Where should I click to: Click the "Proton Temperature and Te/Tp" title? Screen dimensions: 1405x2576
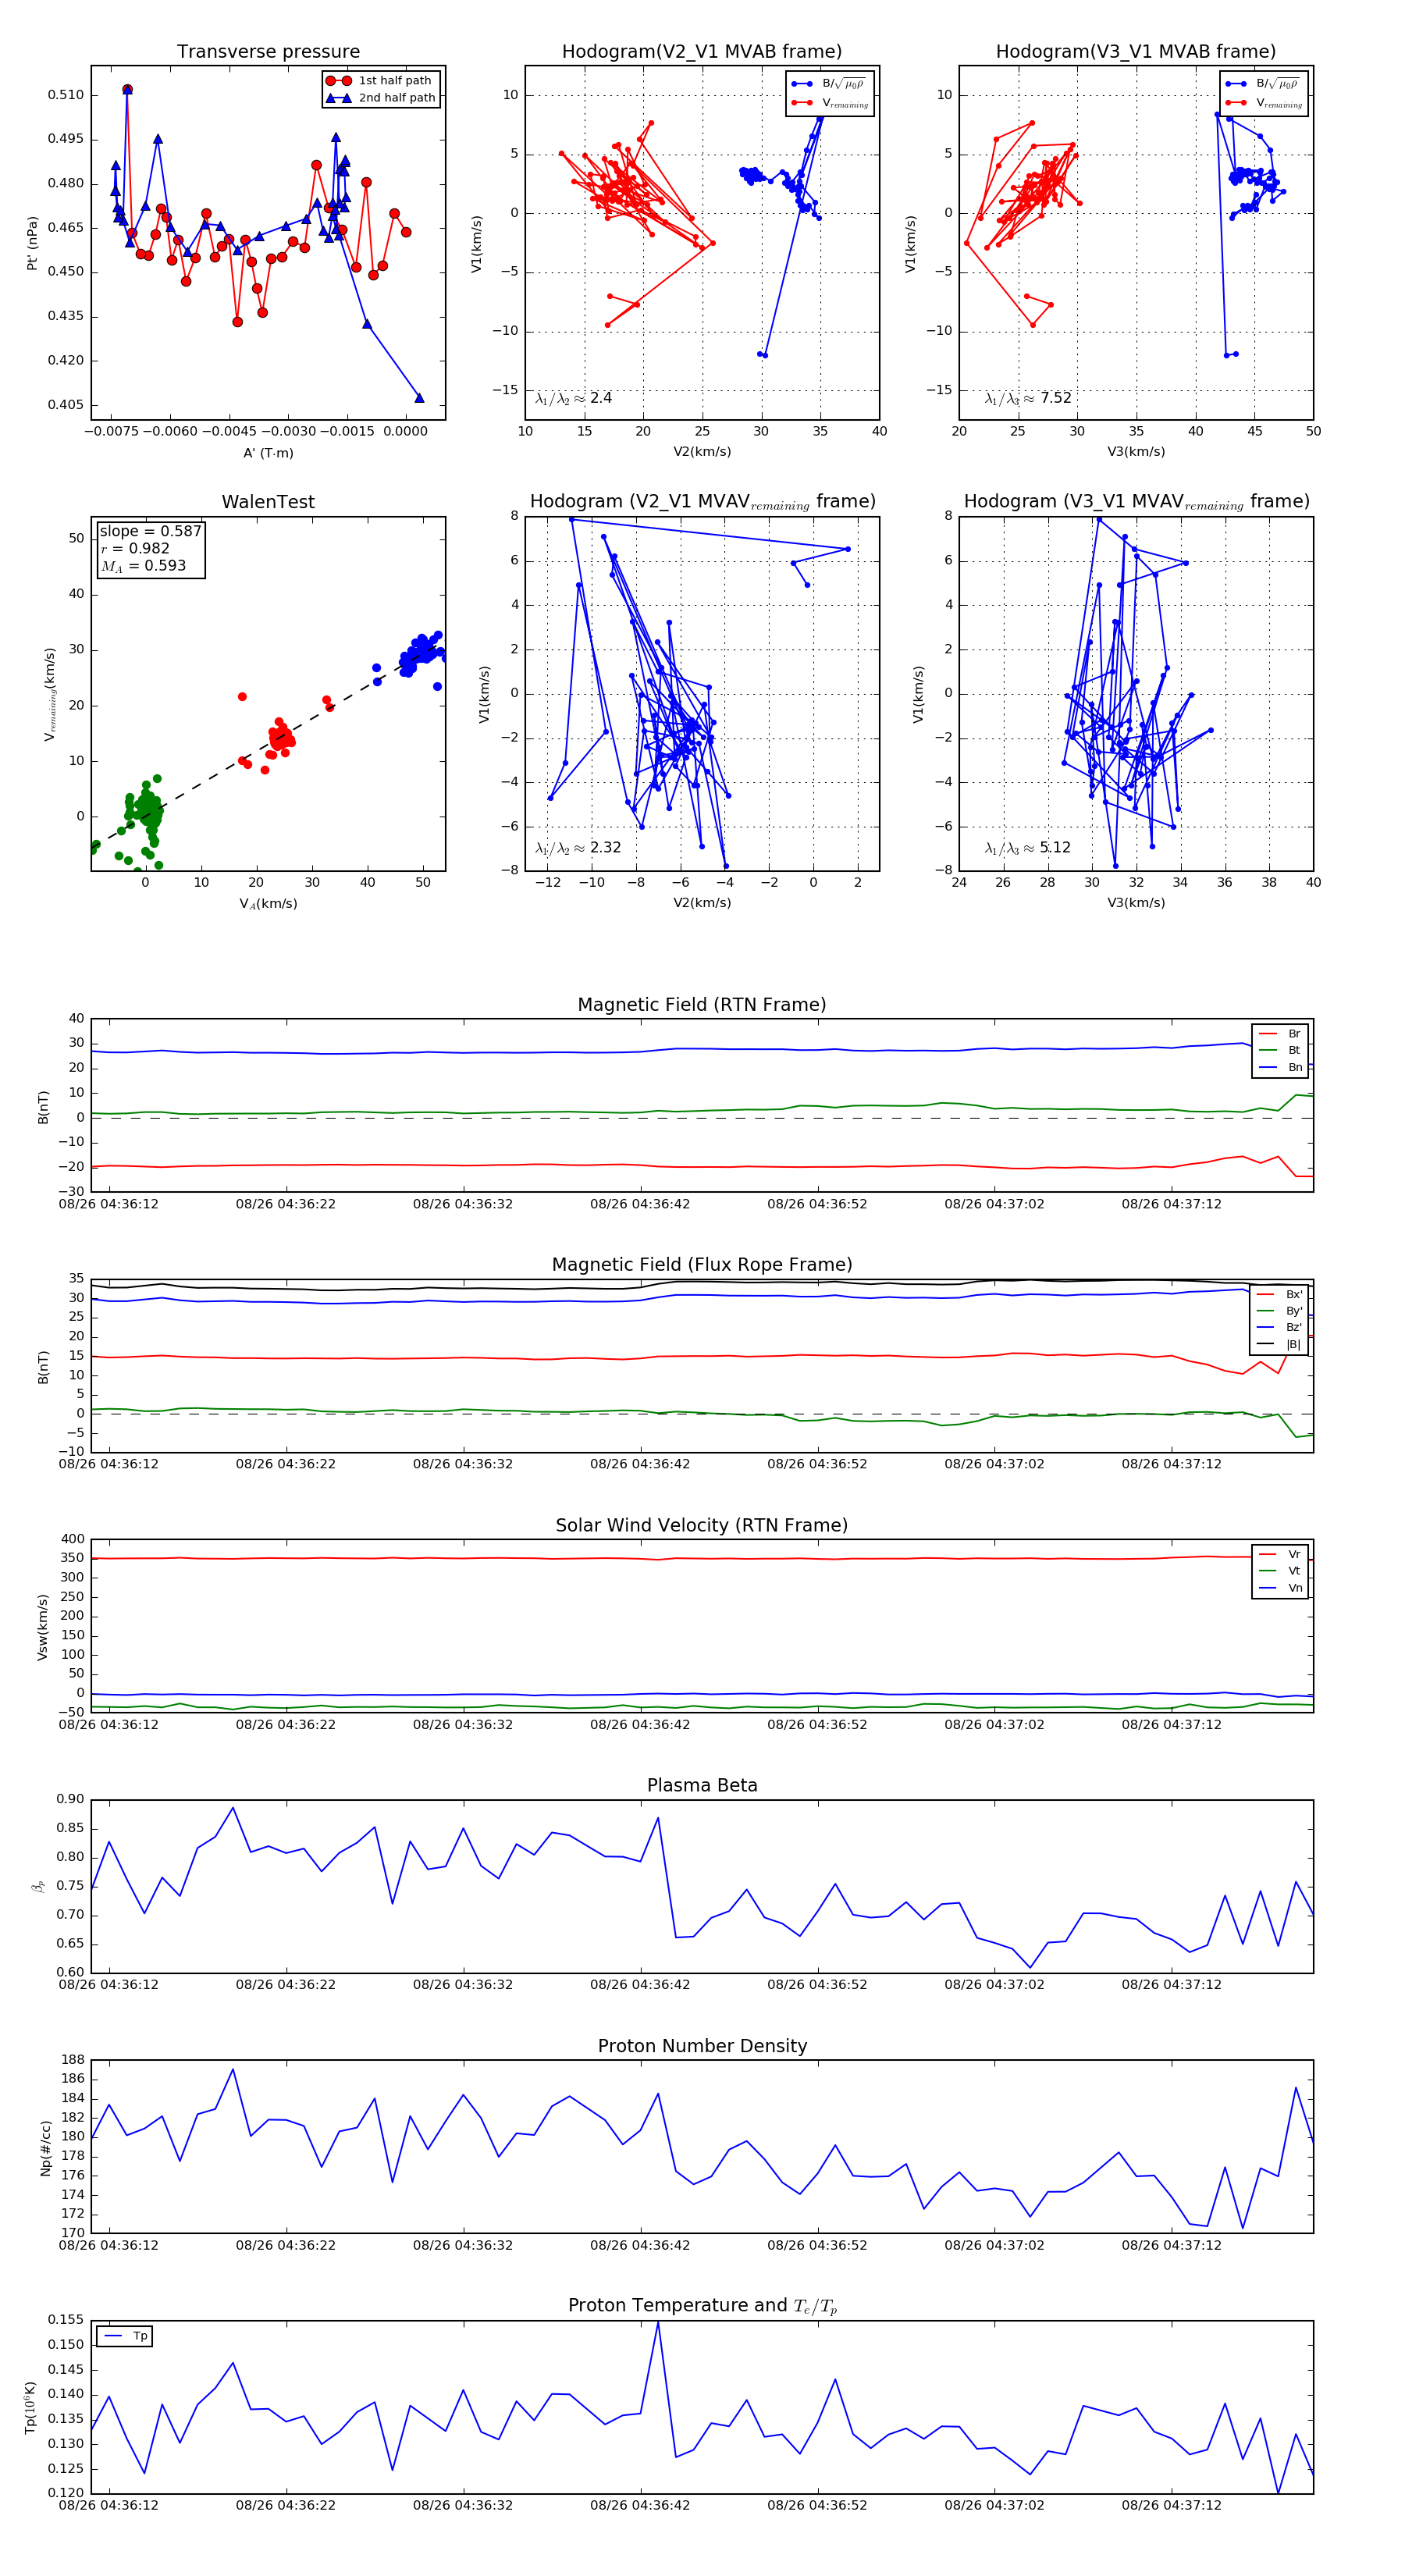pos(702,2306)
